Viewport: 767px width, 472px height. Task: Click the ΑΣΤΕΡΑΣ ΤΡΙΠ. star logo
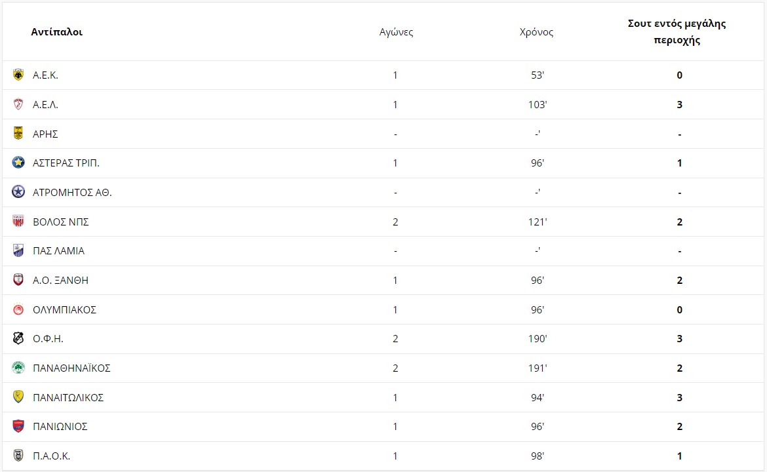(18, 163)
